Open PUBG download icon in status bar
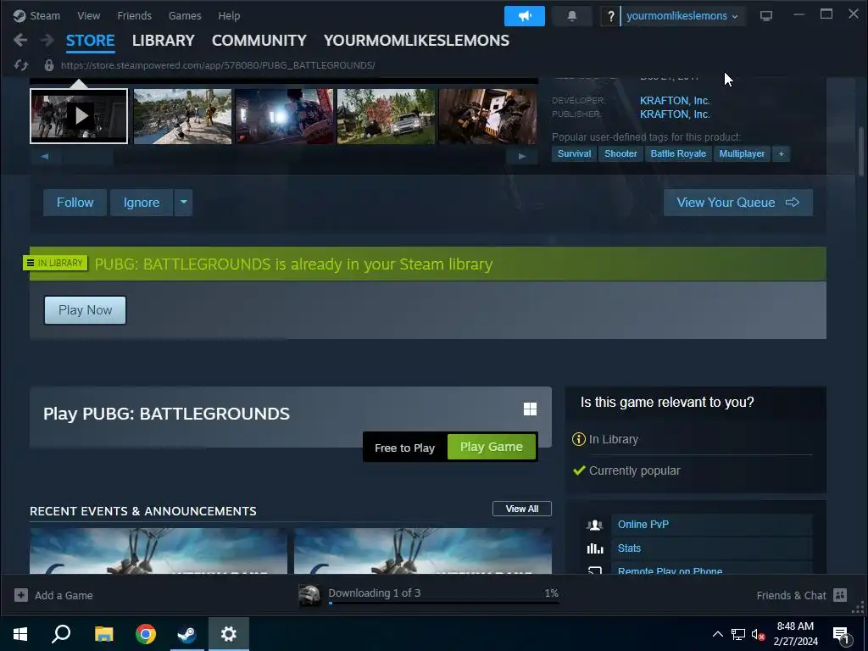Image resolution: width=868 pixels, height=651 pixels. [309, 596]
